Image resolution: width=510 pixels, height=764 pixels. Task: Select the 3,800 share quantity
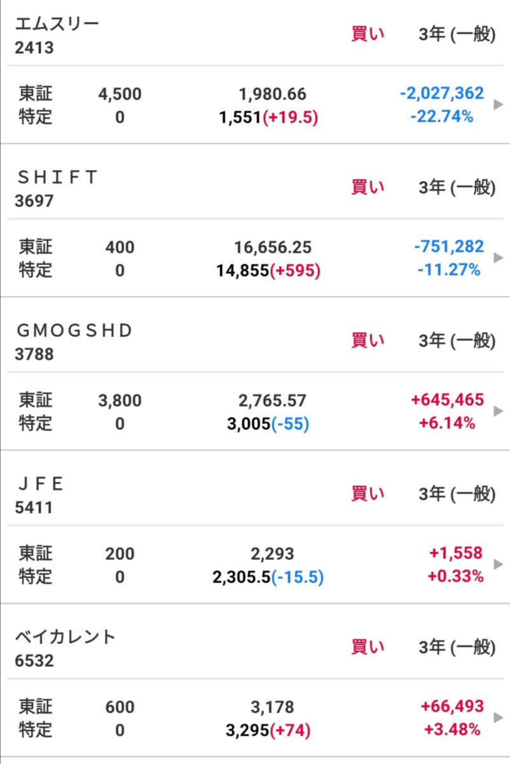click(120, 400)
